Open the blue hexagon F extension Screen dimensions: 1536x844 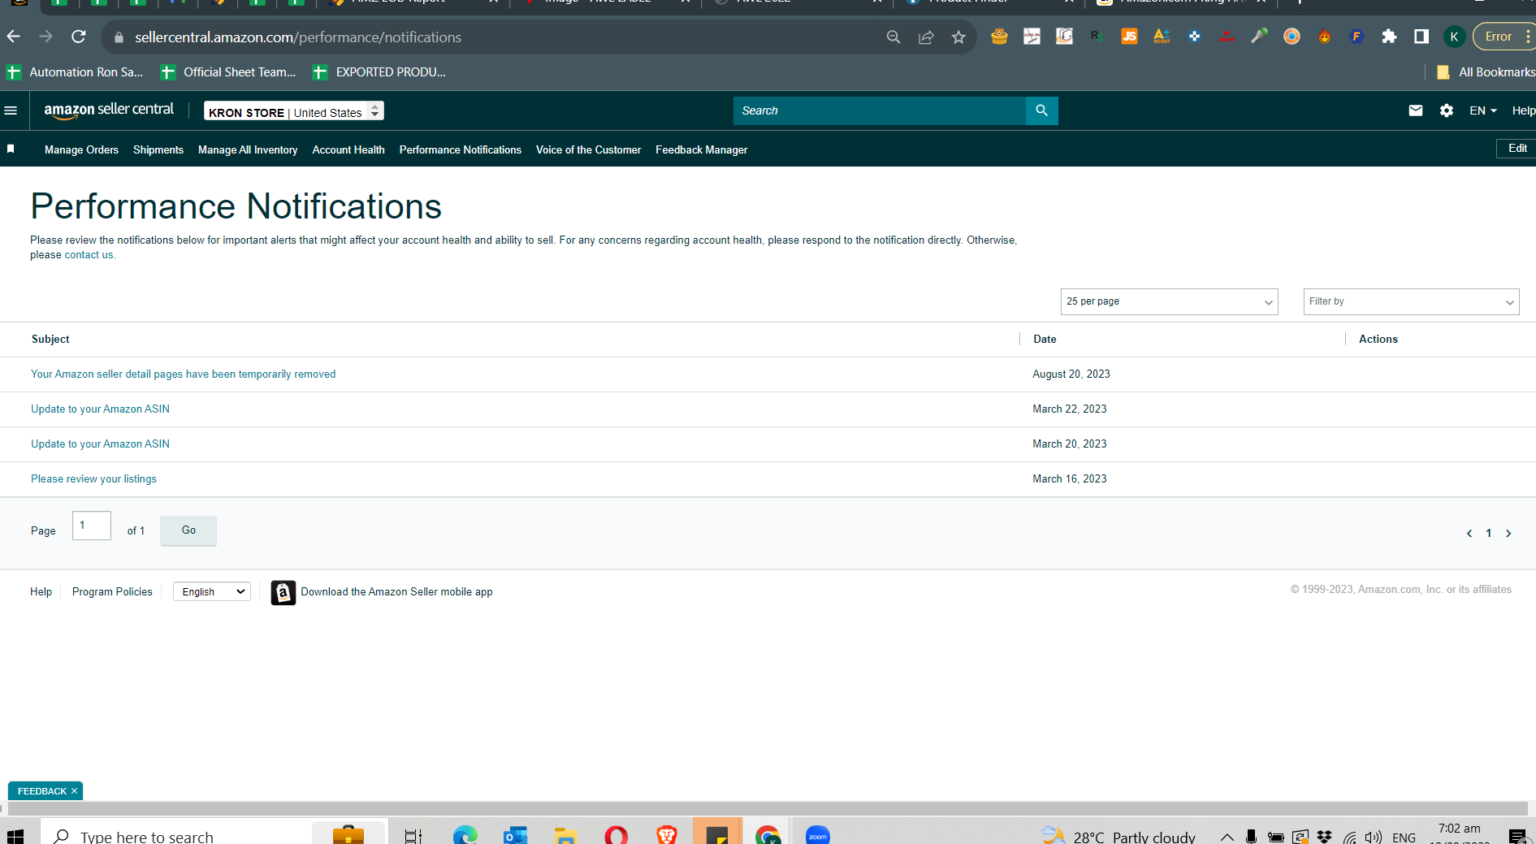coord(1356,37)
